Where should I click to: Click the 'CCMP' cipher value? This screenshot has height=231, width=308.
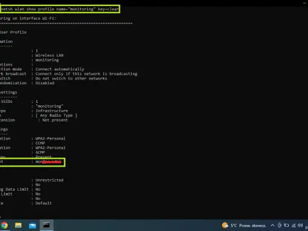pos(40,143)
